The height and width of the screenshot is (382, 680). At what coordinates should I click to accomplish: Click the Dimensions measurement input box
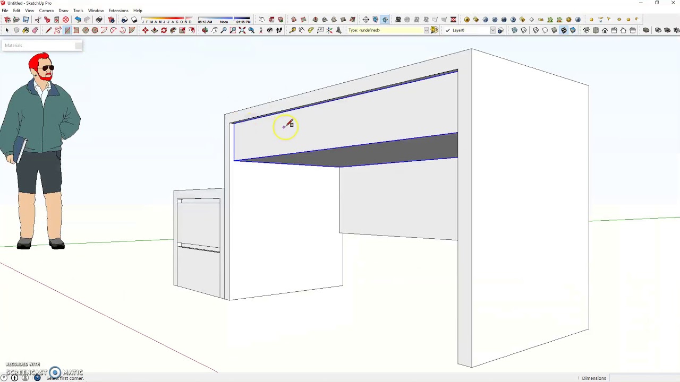click(x=644, y=378)
